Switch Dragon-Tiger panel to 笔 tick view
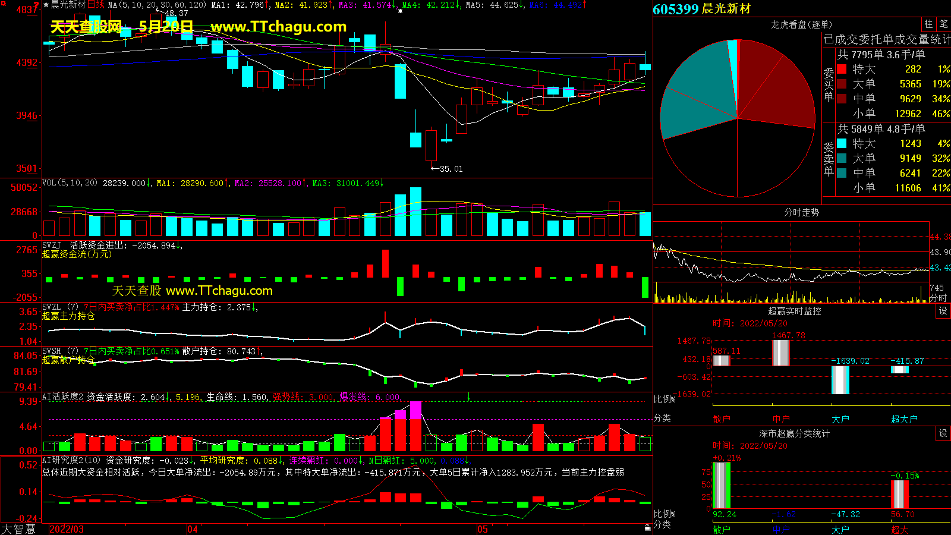951x535 pixels. 943,24
